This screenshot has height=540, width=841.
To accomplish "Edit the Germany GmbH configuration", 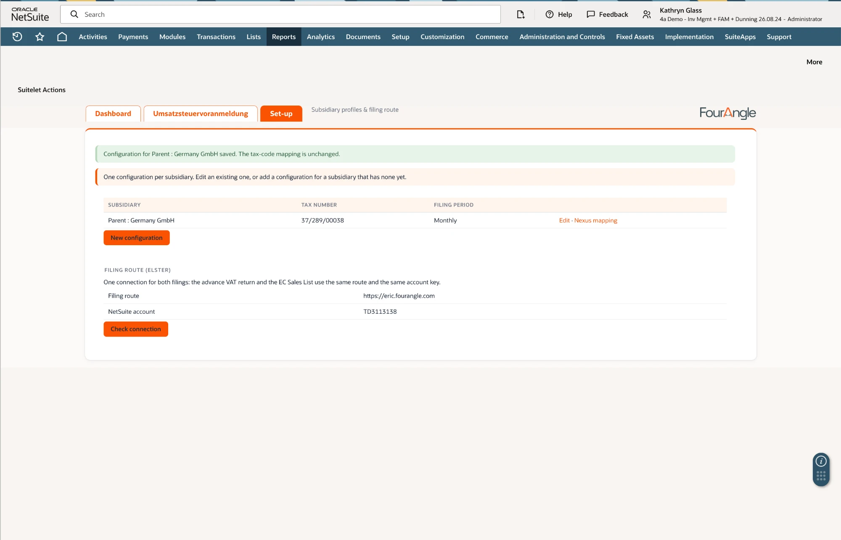I will [x=564, y=220].
